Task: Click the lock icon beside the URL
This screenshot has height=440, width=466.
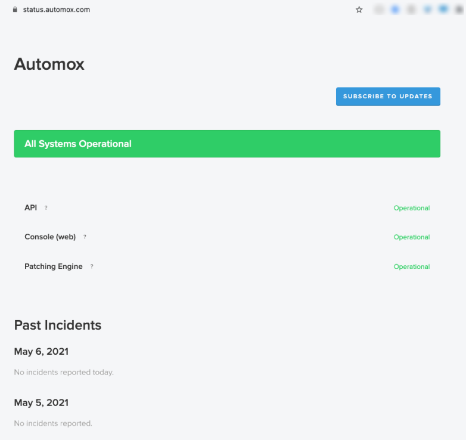Action: tap(15, 10)
